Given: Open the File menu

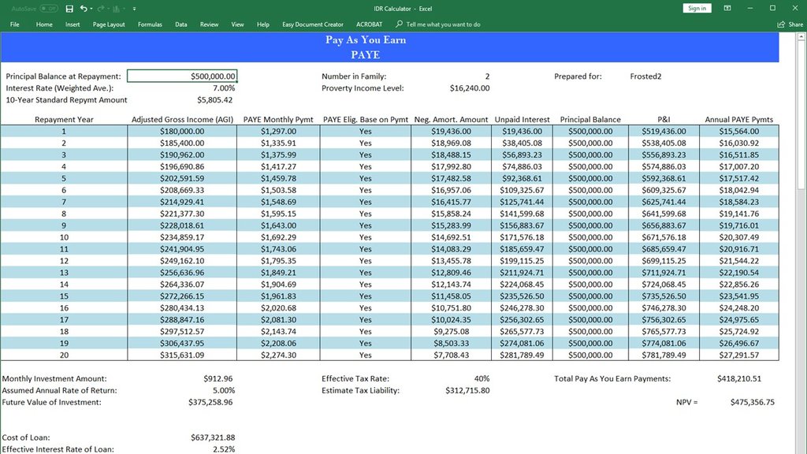Looking at the screenshot, I should [x=14, y=24].
